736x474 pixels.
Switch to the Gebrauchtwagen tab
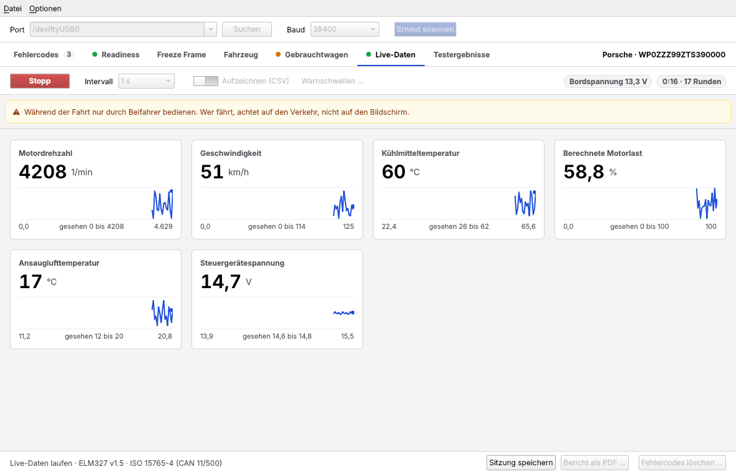pos(312,55)
